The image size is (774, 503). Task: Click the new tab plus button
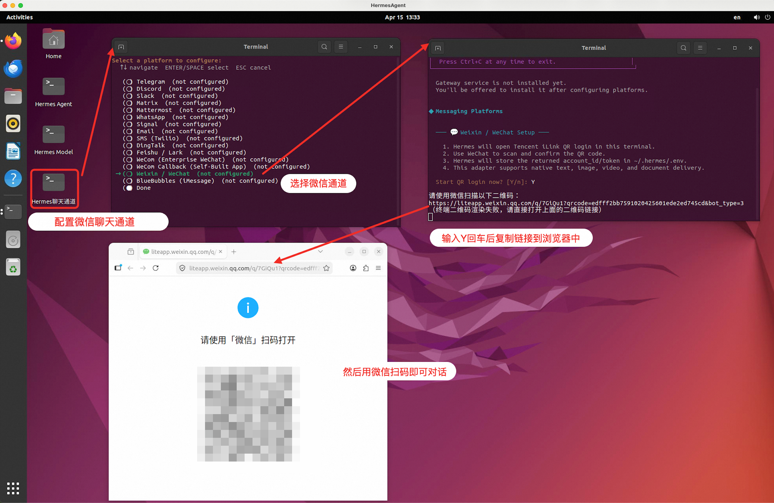pos(234,251)
